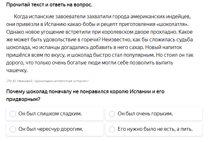
Task: Mark radio 'Его нужно было не есть, а пить'
Action: [x=112, y=129]
